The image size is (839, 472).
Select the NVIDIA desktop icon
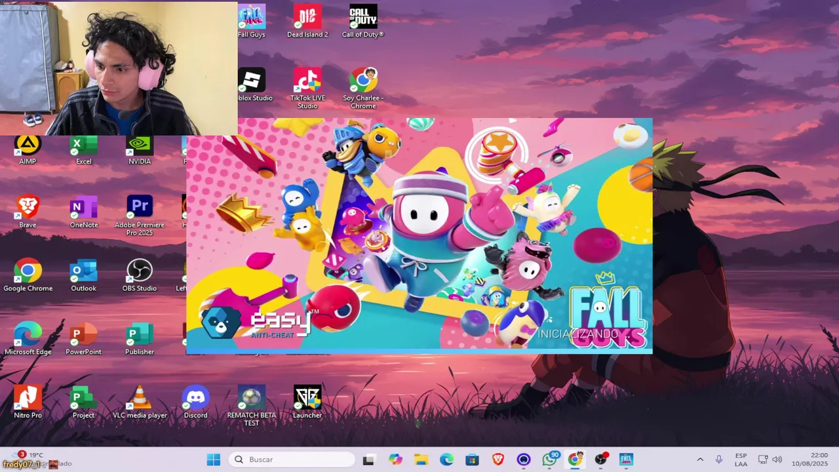[140, 150]
